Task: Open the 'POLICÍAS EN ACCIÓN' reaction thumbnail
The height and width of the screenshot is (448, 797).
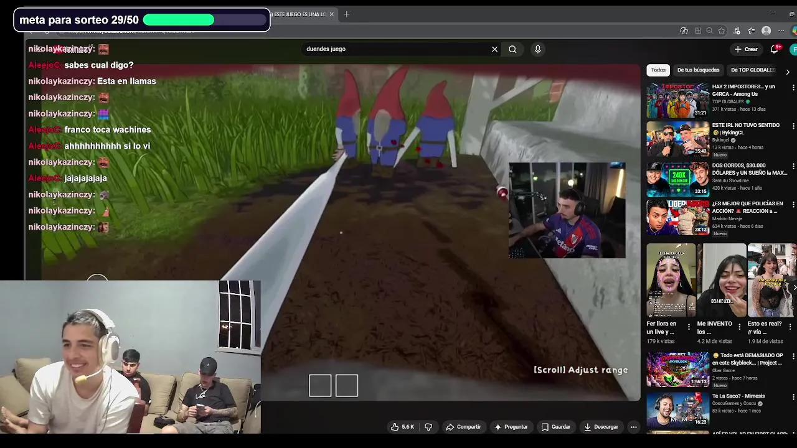Action: [x=677, y=217]
